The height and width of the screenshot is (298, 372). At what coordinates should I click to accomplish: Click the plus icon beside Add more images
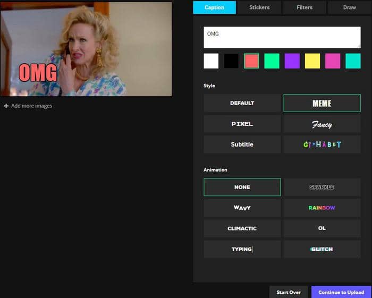(x=6, y=106)
